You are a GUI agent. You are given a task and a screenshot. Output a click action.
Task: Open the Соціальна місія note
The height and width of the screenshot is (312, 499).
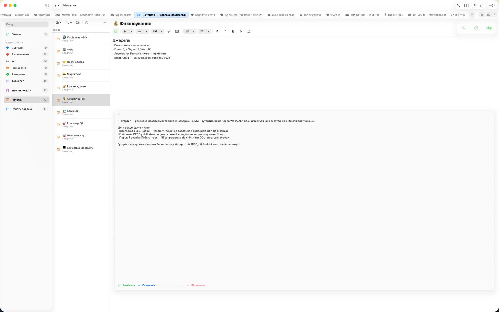pyautogui.click(x=81, y=39)
